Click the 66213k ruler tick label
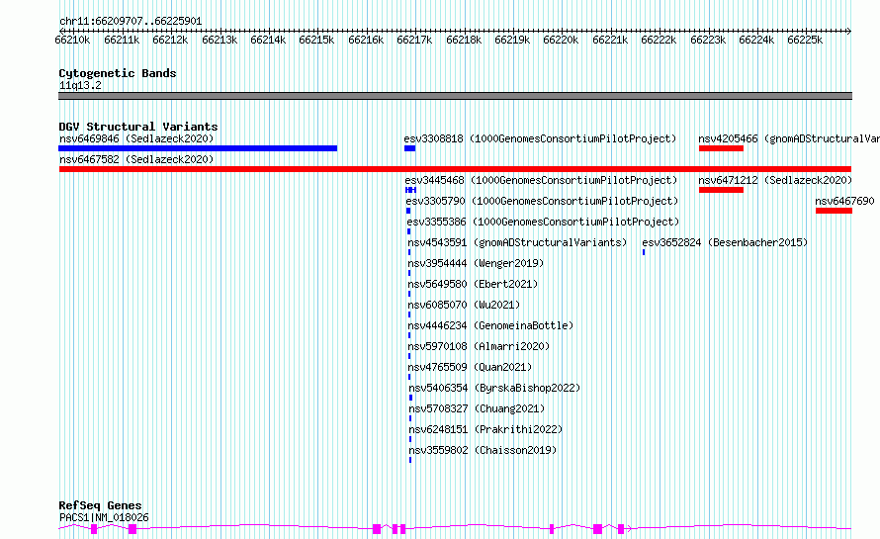The width and height of the screenshot is (880, 539). (220, 40)
